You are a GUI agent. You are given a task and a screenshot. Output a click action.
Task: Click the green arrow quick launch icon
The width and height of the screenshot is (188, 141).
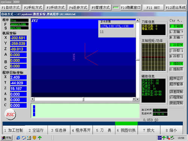click(x=40, y=138)
